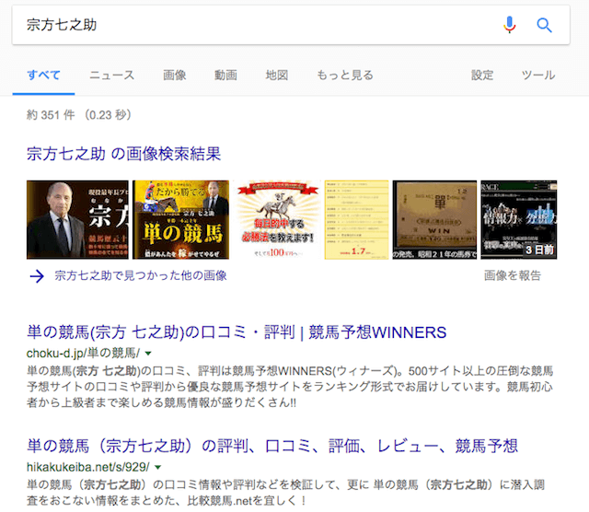Expand dropdown arrow next to choku-d.jp URL

148,354
